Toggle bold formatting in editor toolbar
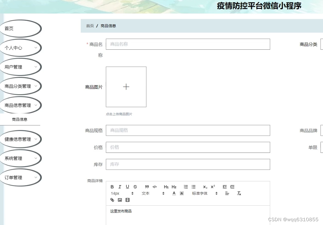This screenshot has width=323, height=225. coord(112,187)
